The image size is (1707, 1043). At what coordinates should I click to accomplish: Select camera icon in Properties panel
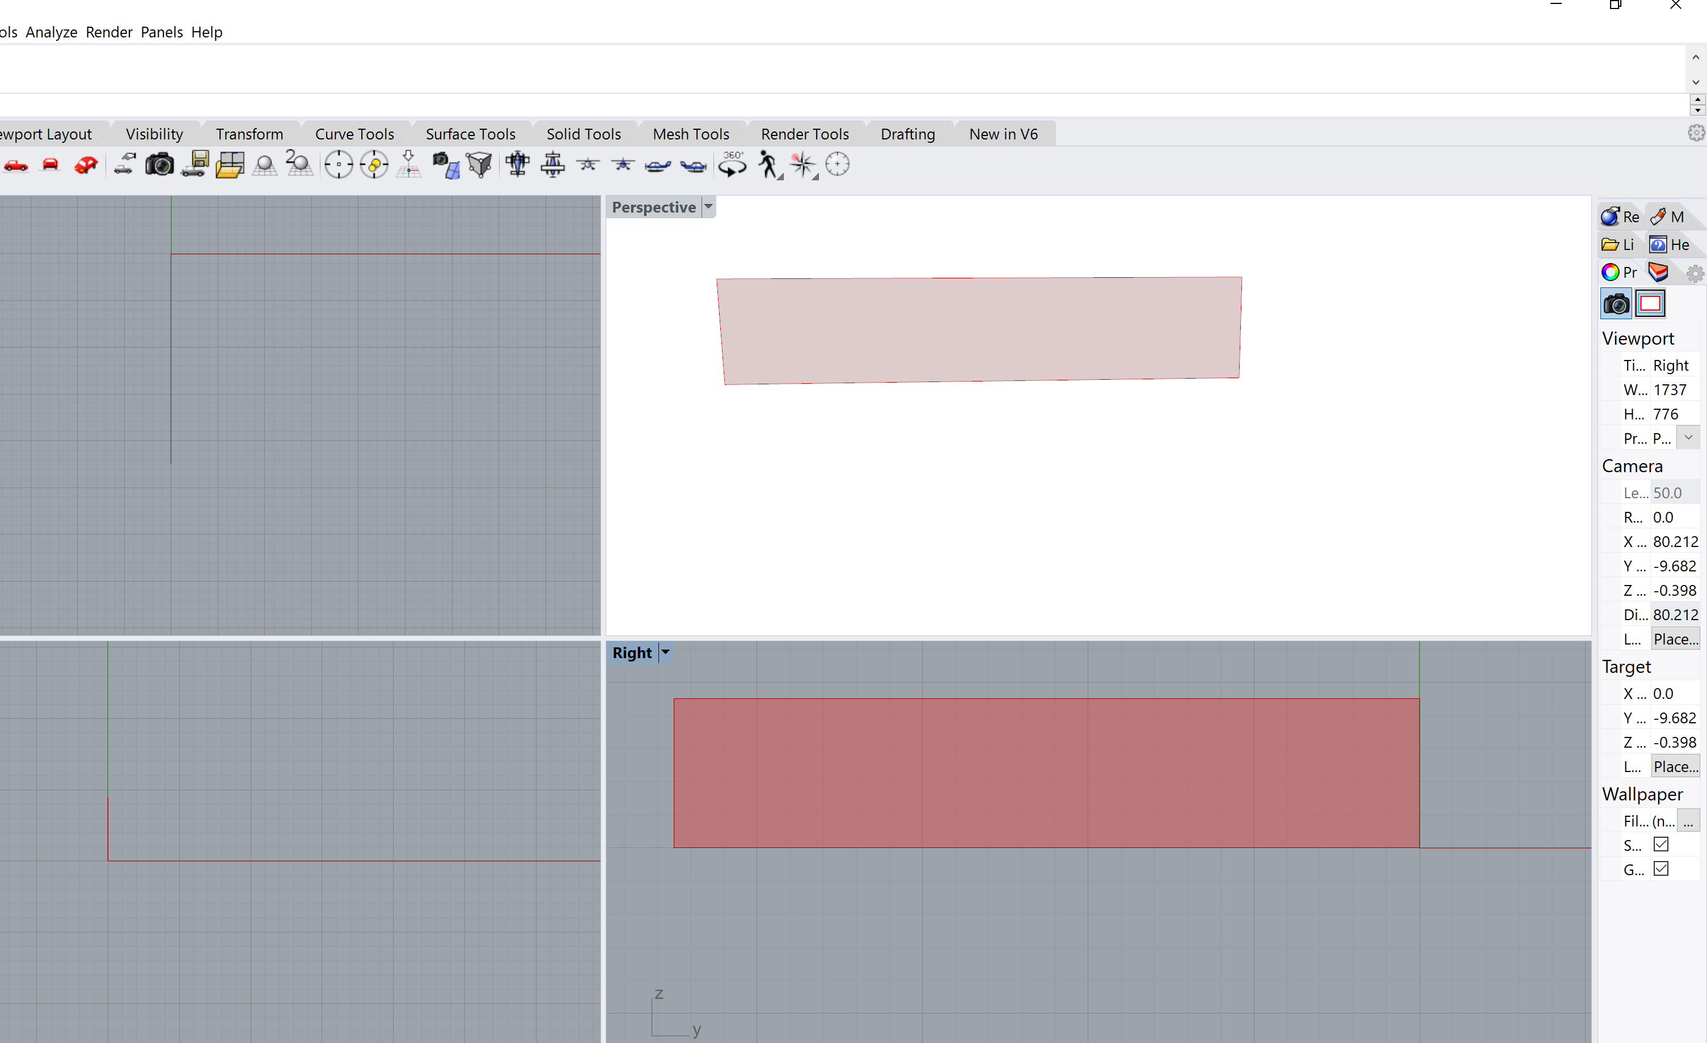click(x=1616, y=303)
